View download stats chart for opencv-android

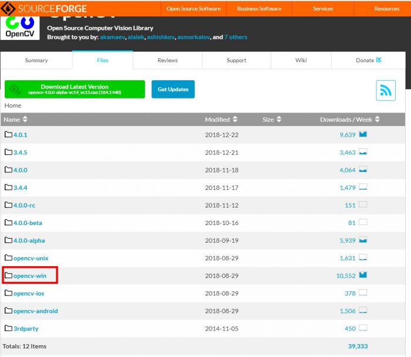(x=363, y=311)
